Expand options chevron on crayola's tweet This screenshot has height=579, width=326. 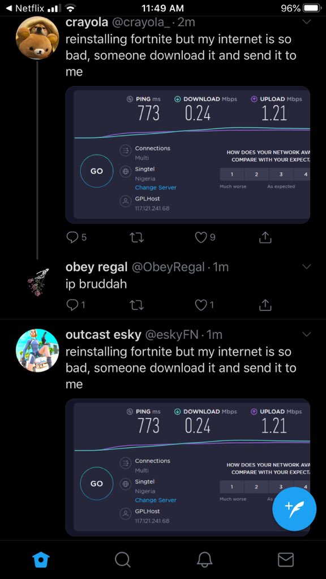click(x=306, y=22)
